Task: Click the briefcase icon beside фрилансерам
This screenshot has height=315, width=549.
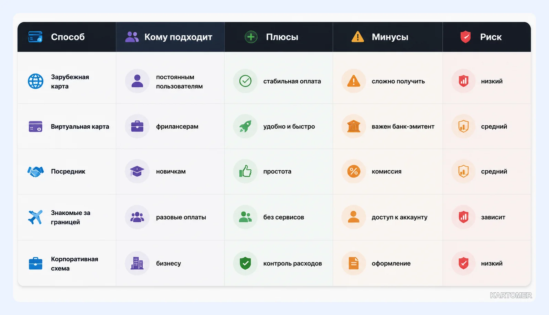Action: click(137, 126)
